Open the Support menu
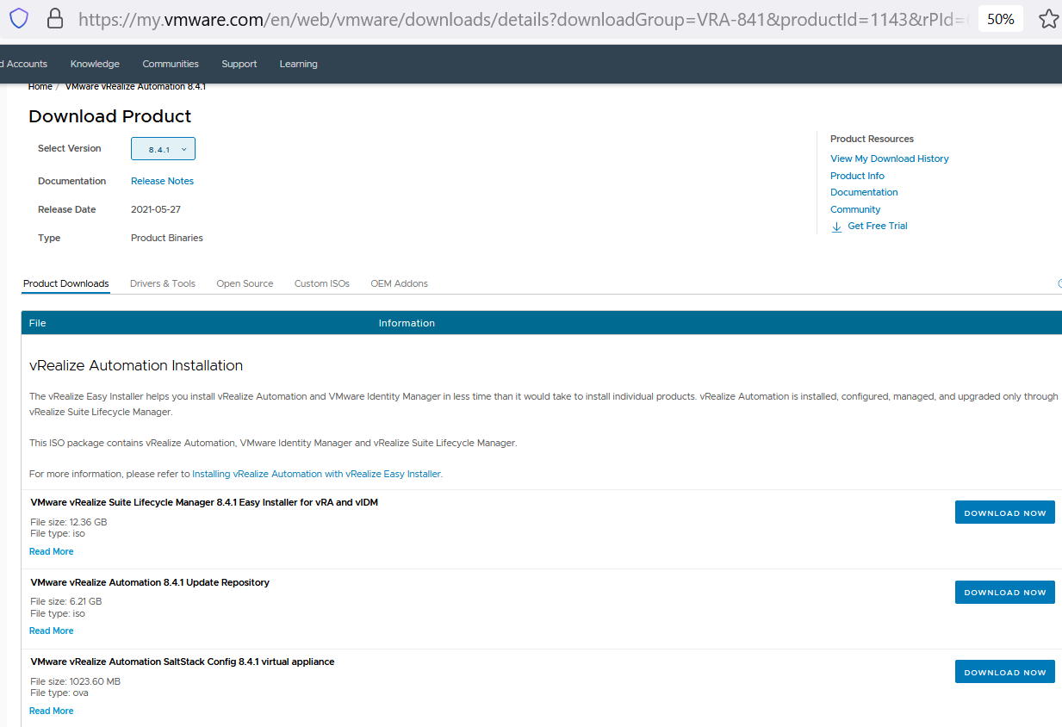Viewport: 1062px width, 727px height. [x=239, y=64]
